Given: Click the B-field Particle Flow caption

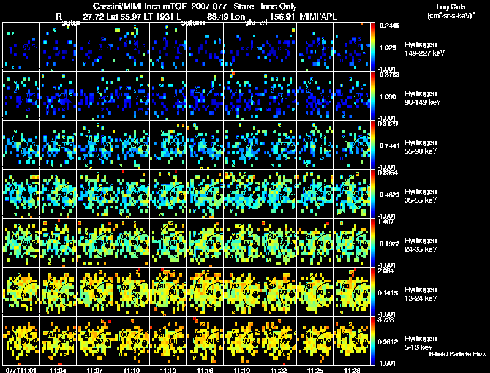Looking at the screenshot, I should [458, 354].
